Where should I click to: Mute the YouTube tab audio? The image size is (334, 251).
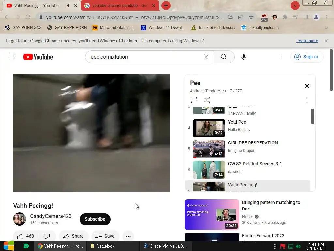coord(68,6)
